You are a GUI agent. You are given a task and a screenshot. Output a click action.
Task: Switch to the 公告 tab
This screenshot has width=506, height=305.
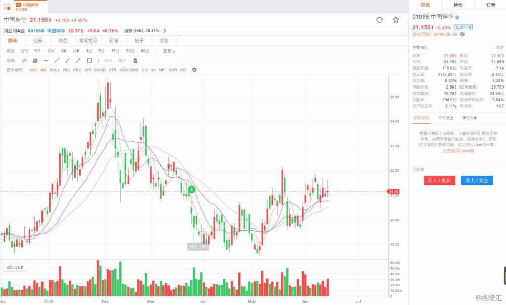click(38, 40)
